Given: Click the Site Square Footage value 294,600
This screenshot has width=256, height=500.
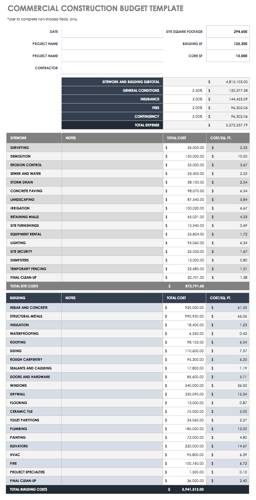Looking at the screenshot, I should 227,32.
